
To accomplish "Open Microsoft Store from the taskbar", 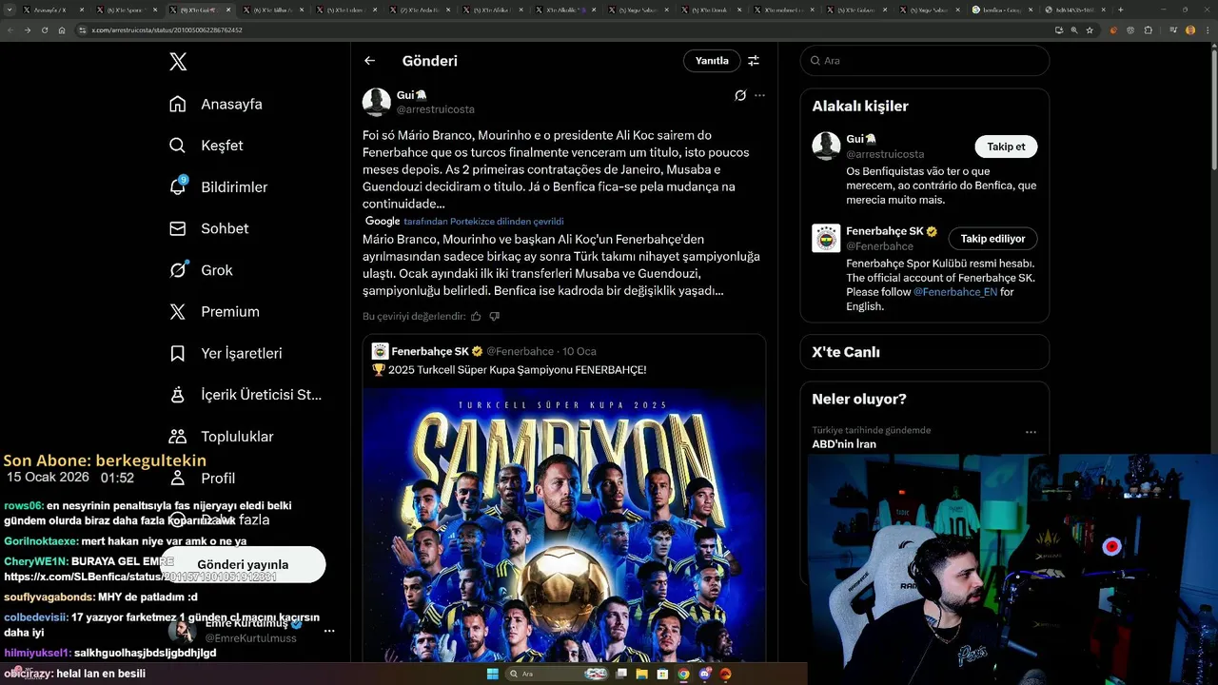I will tap(663, 674).
